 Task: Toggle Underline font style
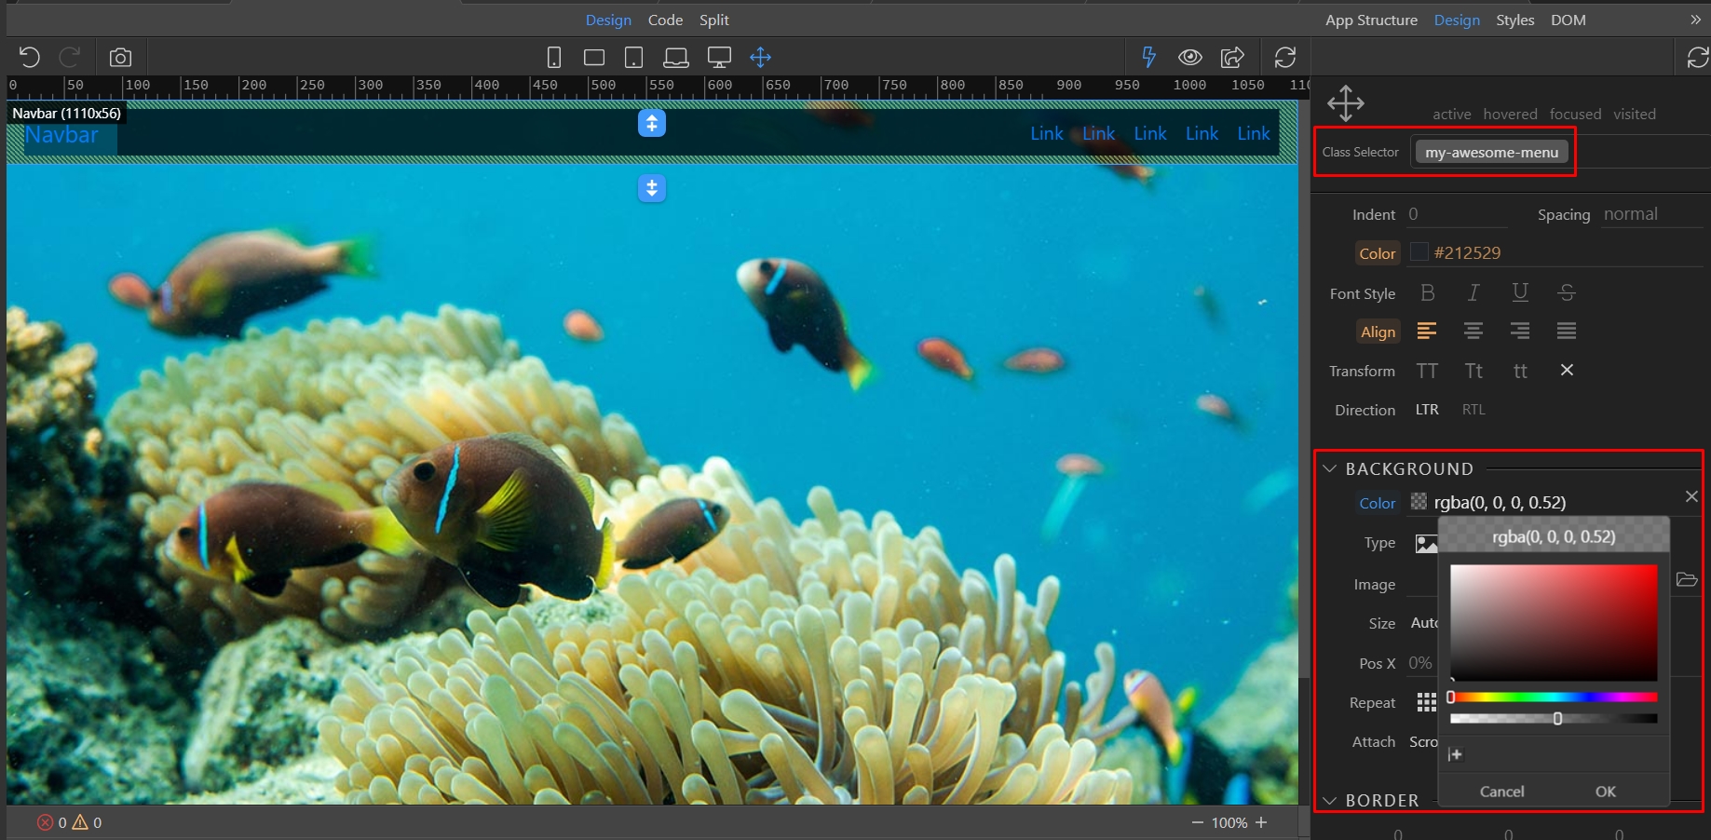(x=1520, y=293)
